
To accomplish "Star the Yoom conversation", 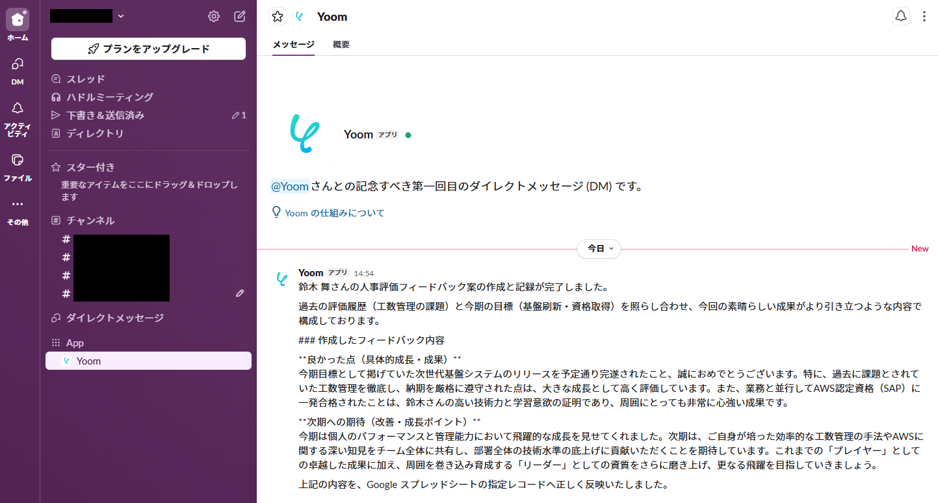I will (x=278, y=17).
